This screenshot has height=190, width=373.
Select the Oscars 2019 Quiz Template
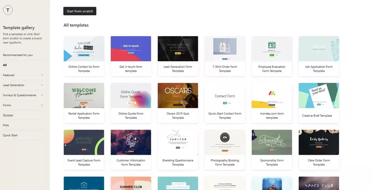[178, 96]
